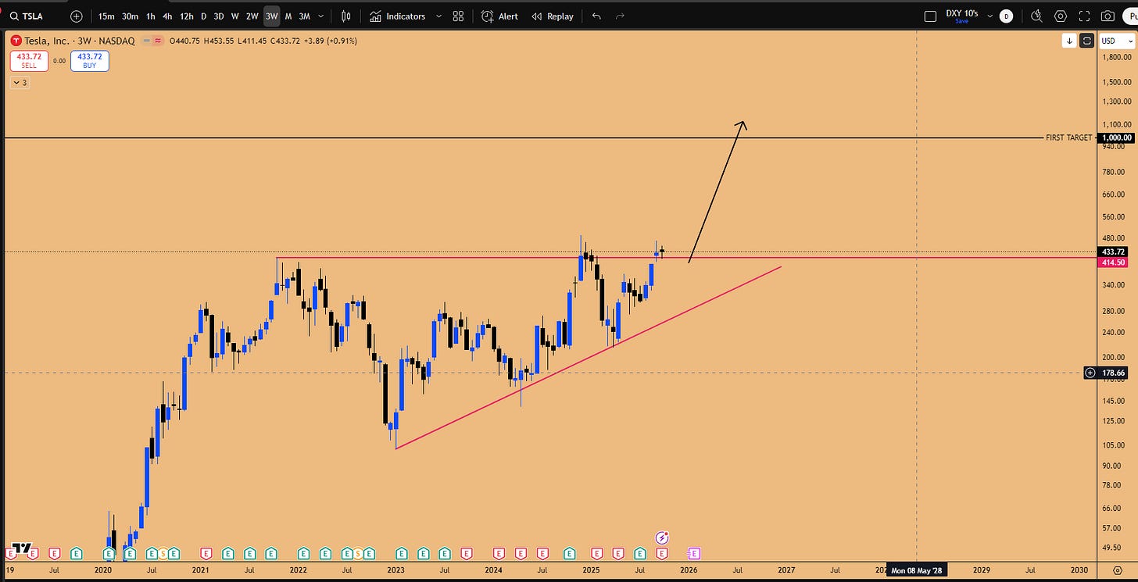Select the FIRST TARGET line label
This screenshot has width=1138, height=582.
click(x=1068, y=137)
